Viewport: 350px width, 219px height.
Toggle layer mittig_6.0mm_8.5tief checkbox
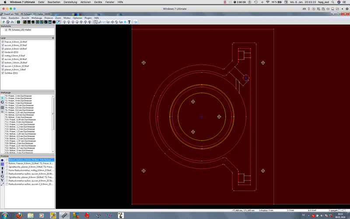(3, 56)
